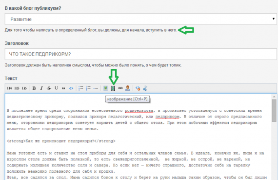
Task: Click the Заголовок title input field
Action: point(141,54)
